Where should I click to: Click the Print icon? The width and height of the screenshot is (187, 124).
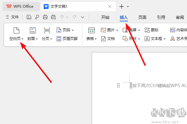pos(45,17)
